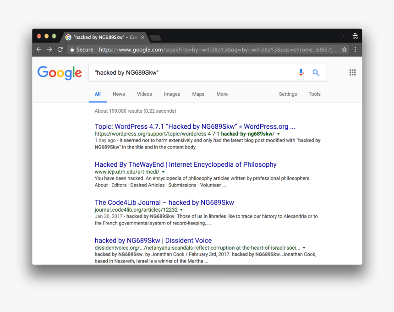Expand iep.utm.edu result dropdown arrow
The width and height of the screenshot is (394, 312).
164,172
